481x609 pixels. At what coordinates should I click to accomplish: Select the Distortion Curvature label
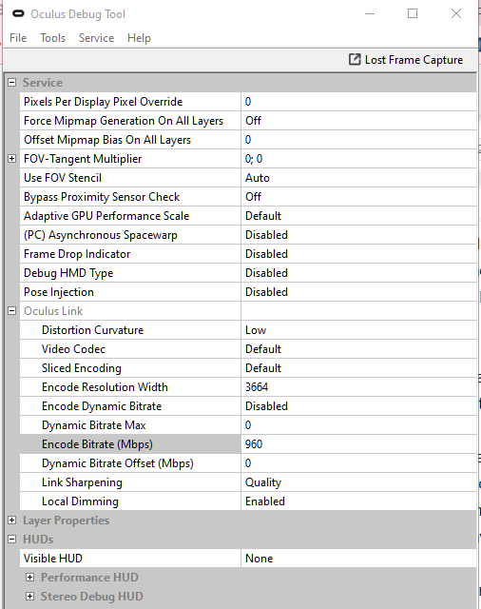(93, 330)
